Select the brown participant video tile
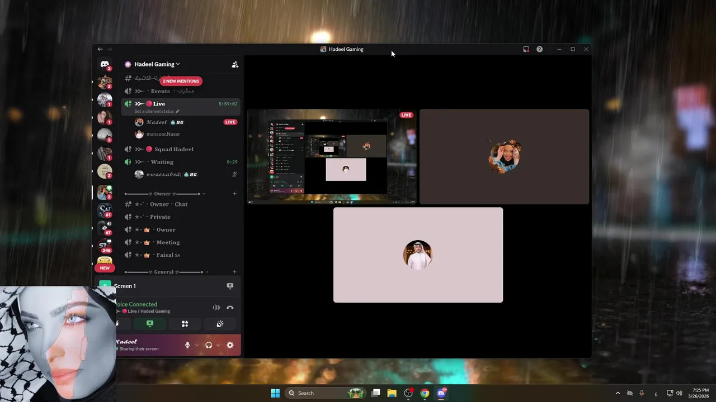Viewport: 716px width, 402px height. 504,157
